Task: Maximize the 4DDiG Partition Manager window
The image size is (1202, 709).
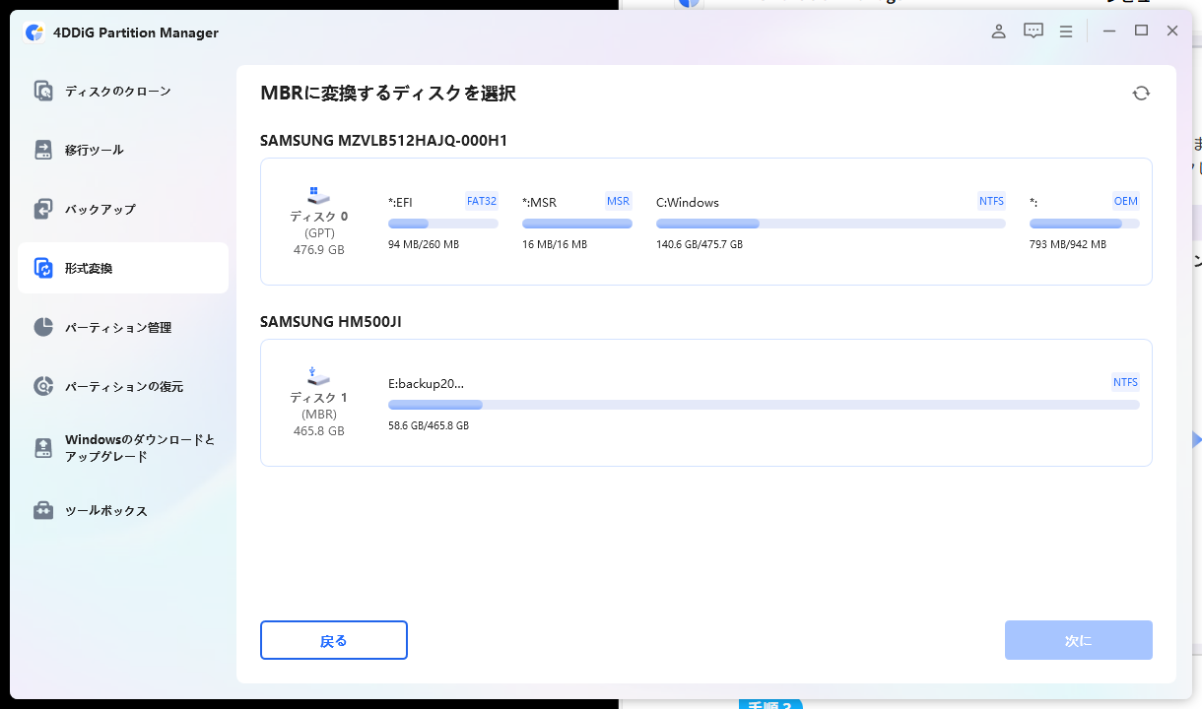Action: [x=1141, y=32]
